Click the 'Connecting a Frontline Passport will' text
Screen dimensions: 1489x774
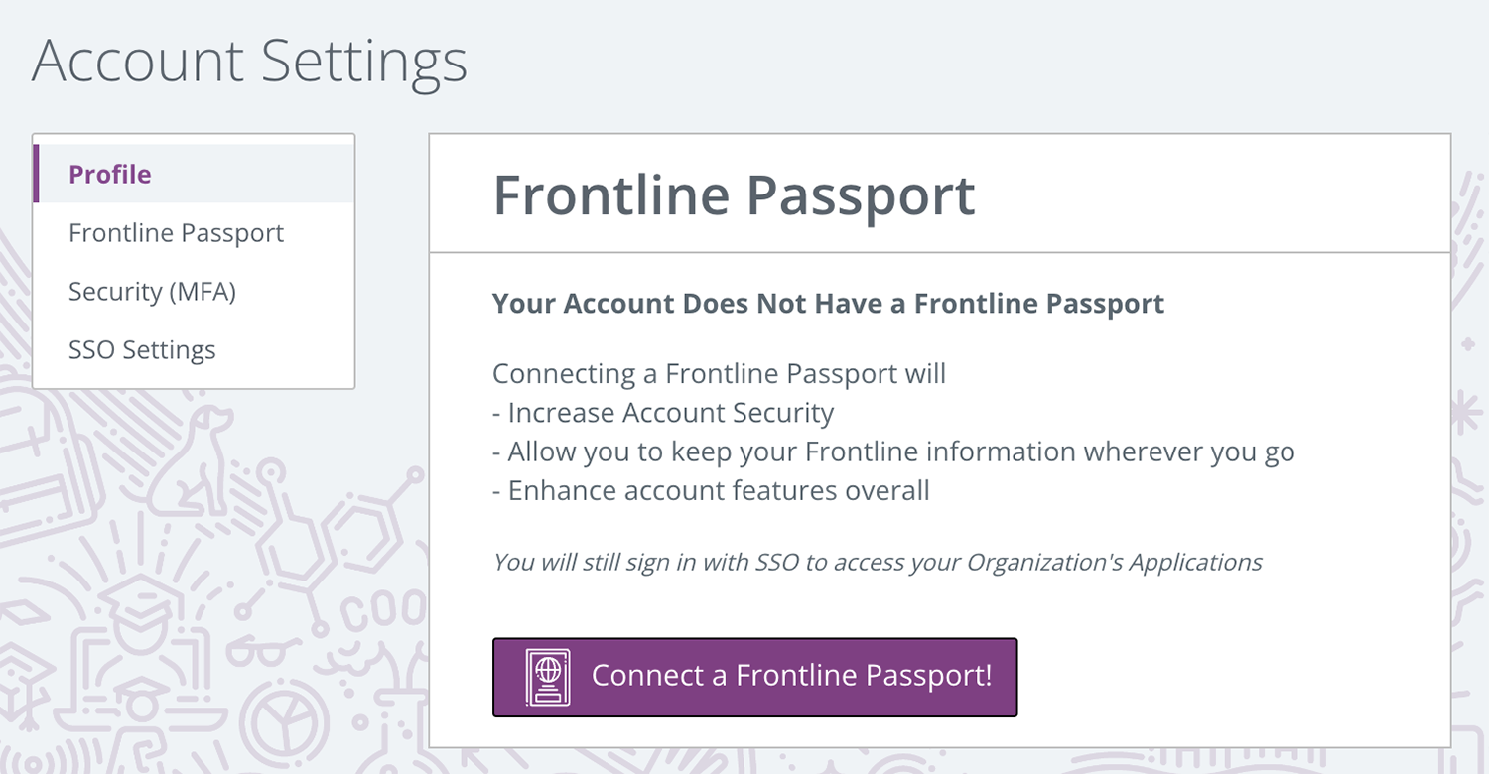pyautogui.click(x=719, y=374)
